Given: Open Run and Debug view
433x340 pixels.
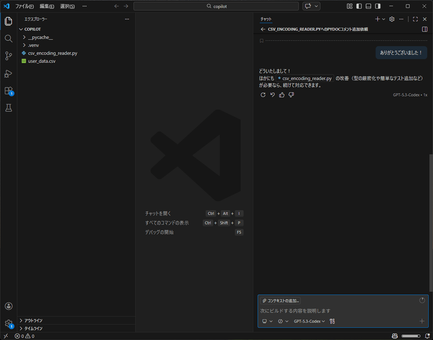Looking at the screenshot, I should coord(9,73).
